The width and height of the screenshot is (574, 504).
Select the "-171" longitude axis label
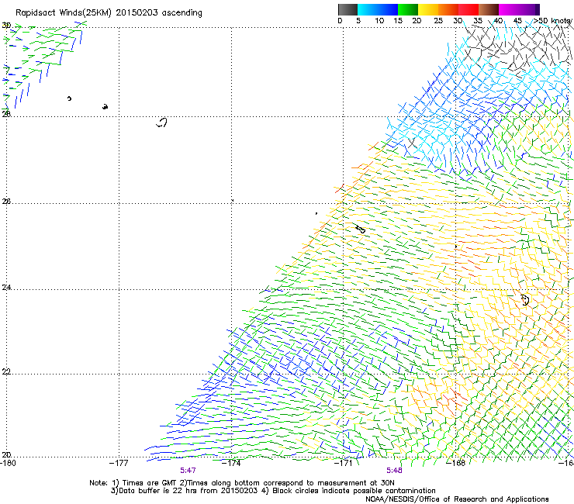(344, 463)
